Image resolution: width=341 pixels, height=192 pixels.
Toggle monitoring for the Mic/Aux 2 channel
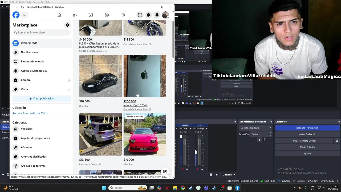click(187, 169)
